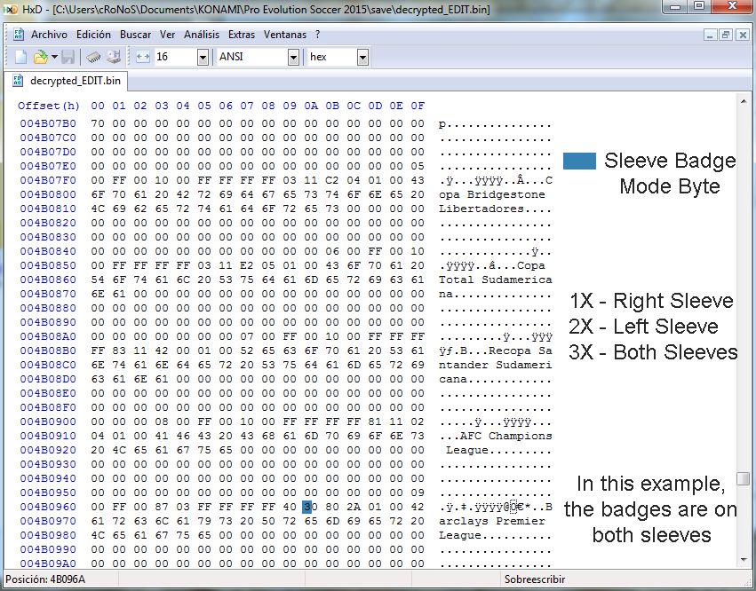The height and width of the screenshot is (591, 756).
Task: Click the Save disk icon
Action: [68, 57]
